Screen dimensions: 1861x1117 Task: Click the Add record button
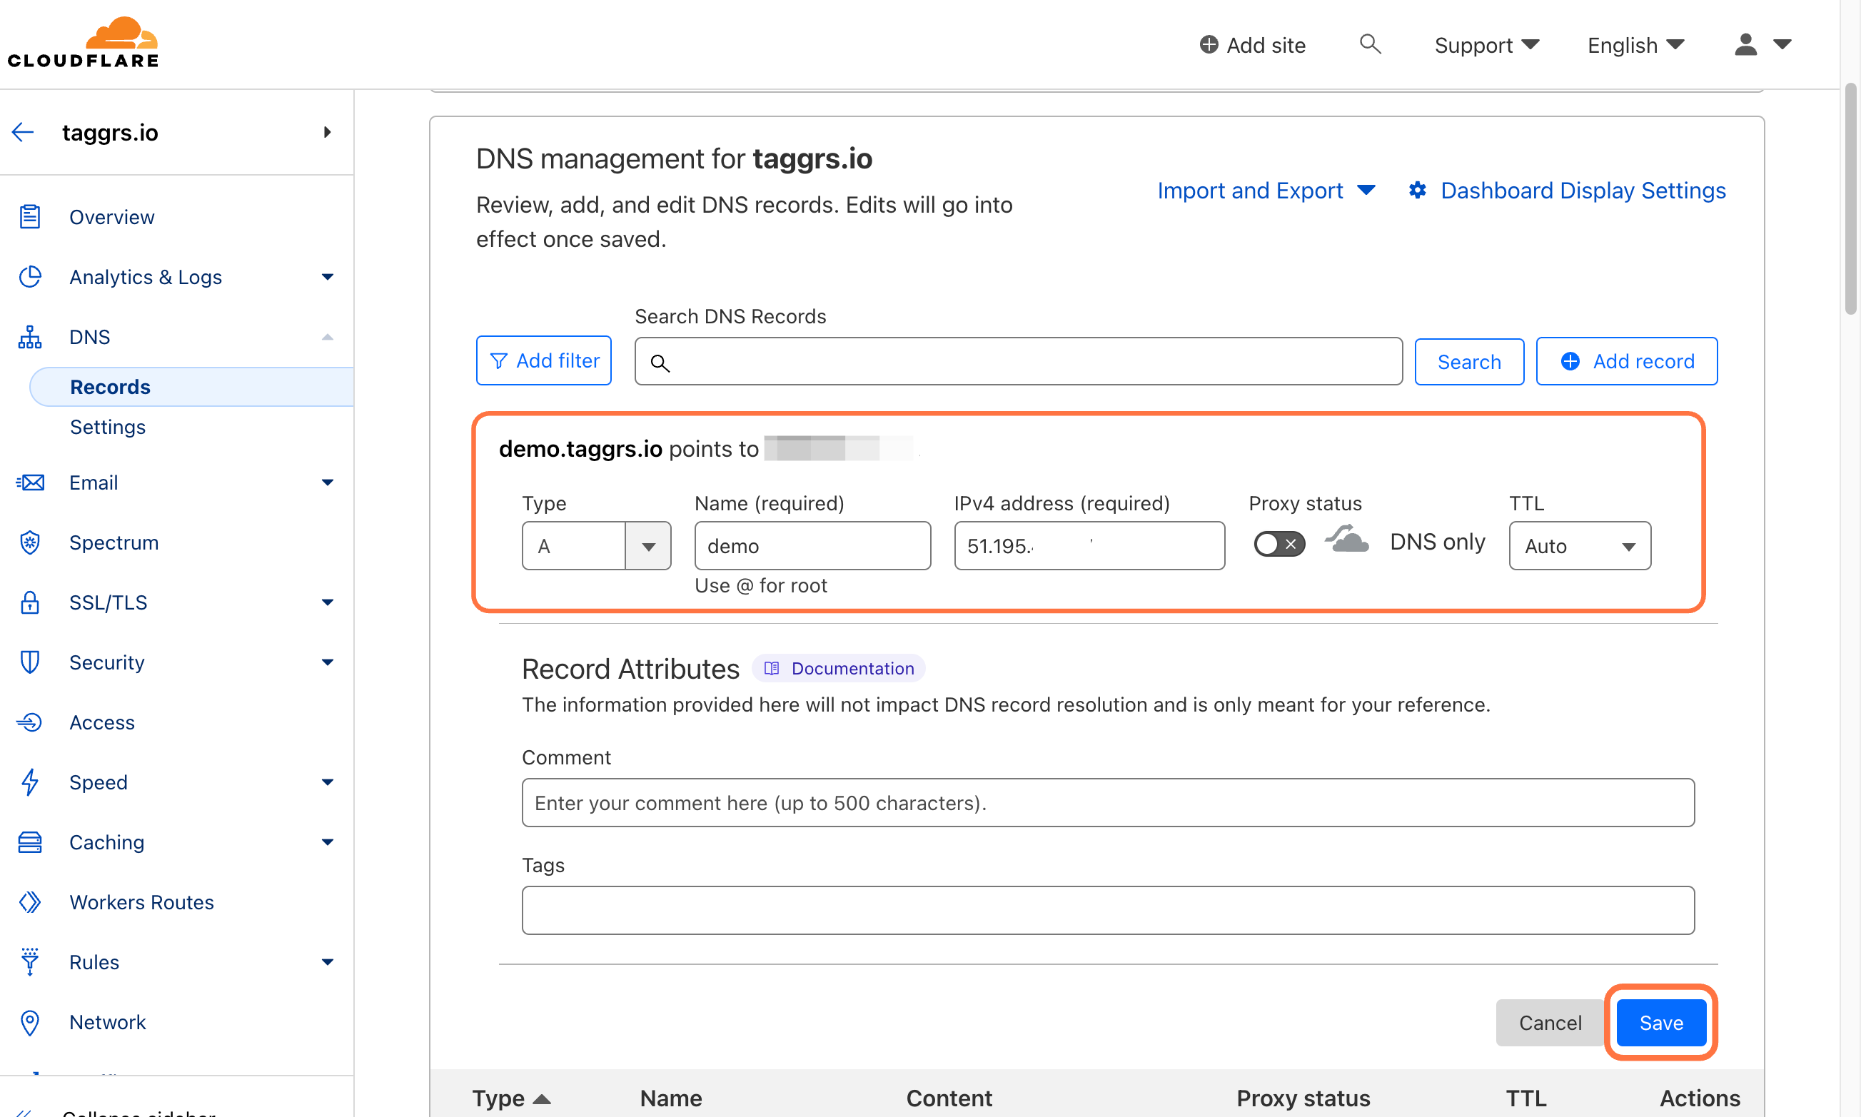(x=1627, y=361)
